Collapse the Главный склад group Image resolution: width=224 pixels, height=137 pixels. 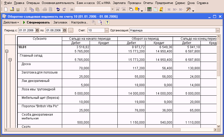10,60
